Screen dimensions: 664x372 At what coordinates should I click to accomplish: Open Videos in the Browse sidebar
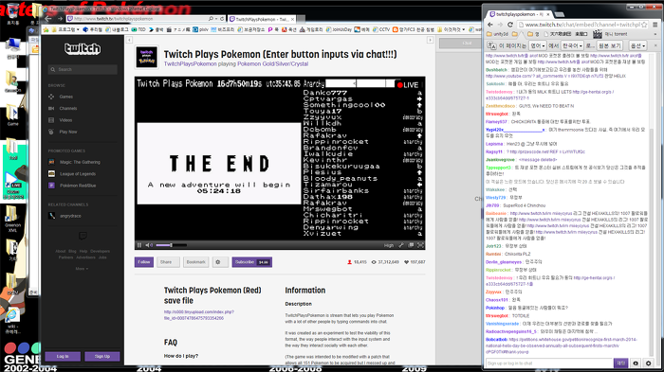pos(65,120)
